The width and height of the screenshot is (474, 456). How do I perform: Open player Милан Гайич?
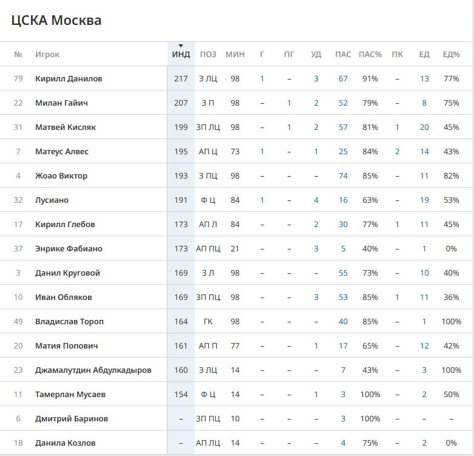click(x=61, y=103)
